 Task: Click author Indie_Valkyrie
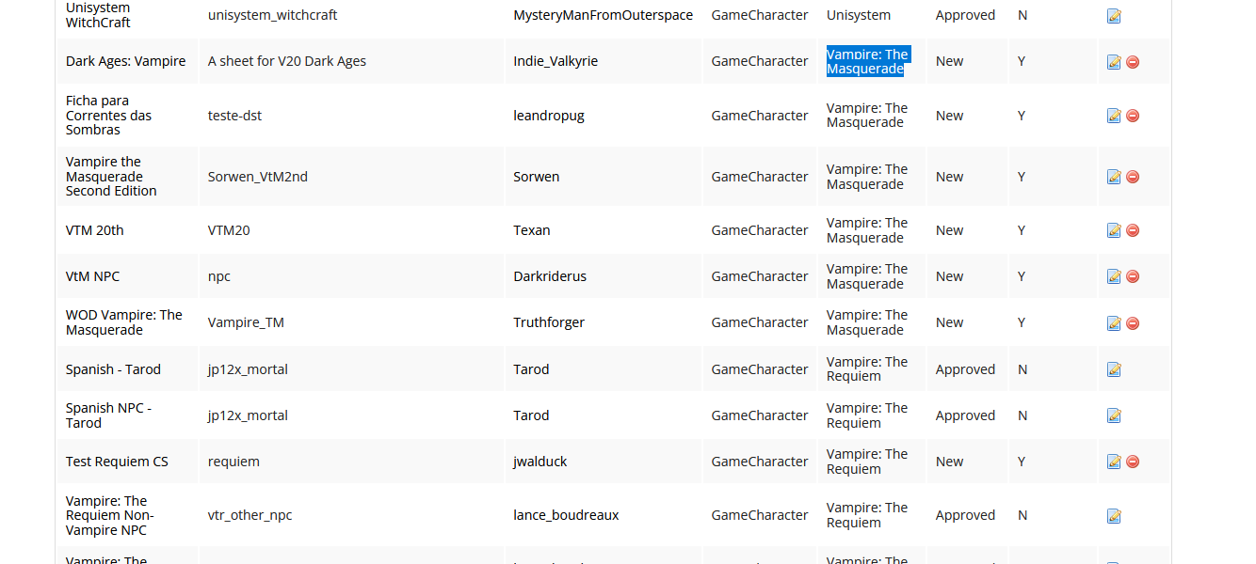(556, 61)
